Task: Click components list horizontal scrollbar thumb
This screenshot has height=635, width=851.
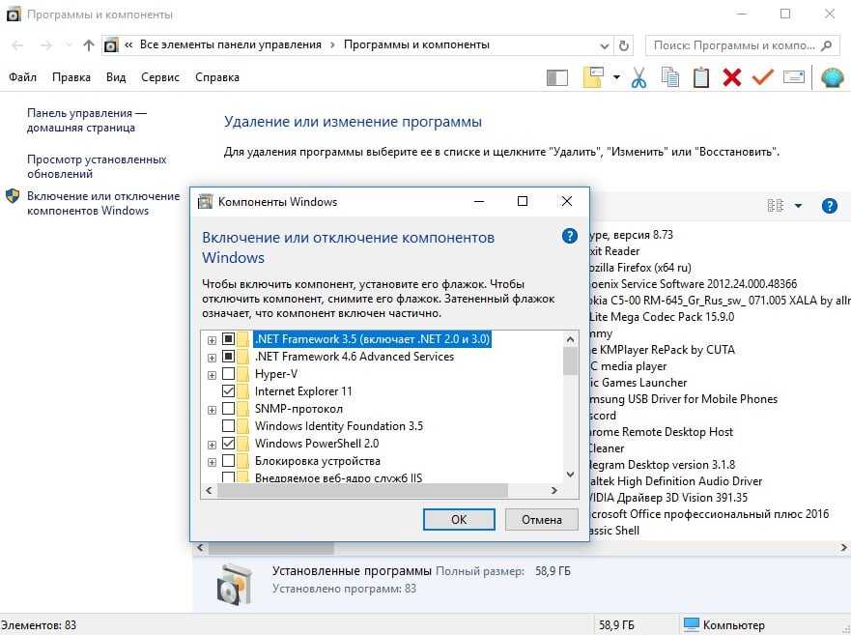Action: point(362,491)
